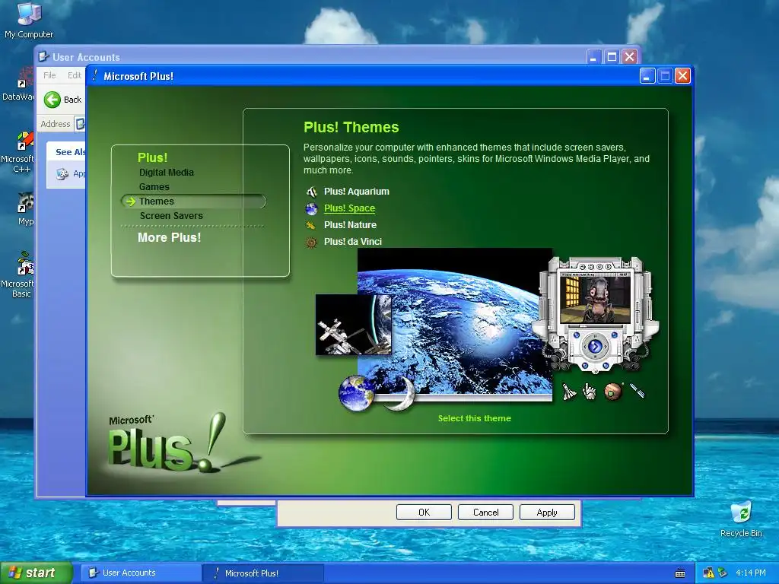The image size is (779, 584).
Task: Click keyboard icon in taskbar
Action: (x=680, y=573)
